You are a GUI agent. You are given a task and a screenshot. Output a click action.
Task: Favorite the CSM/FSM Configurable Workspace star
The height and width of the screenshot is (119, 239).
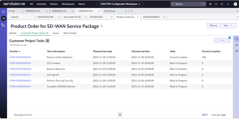139,4
